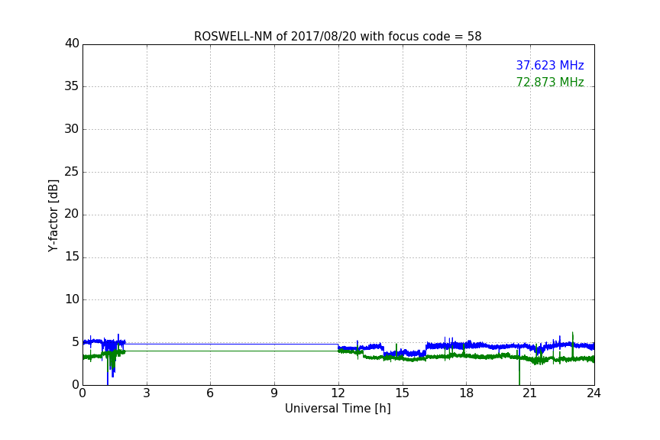Click the Universal Time [h] axis label
Viewport: 660px width, 440px height.
(x=338, y=409)
